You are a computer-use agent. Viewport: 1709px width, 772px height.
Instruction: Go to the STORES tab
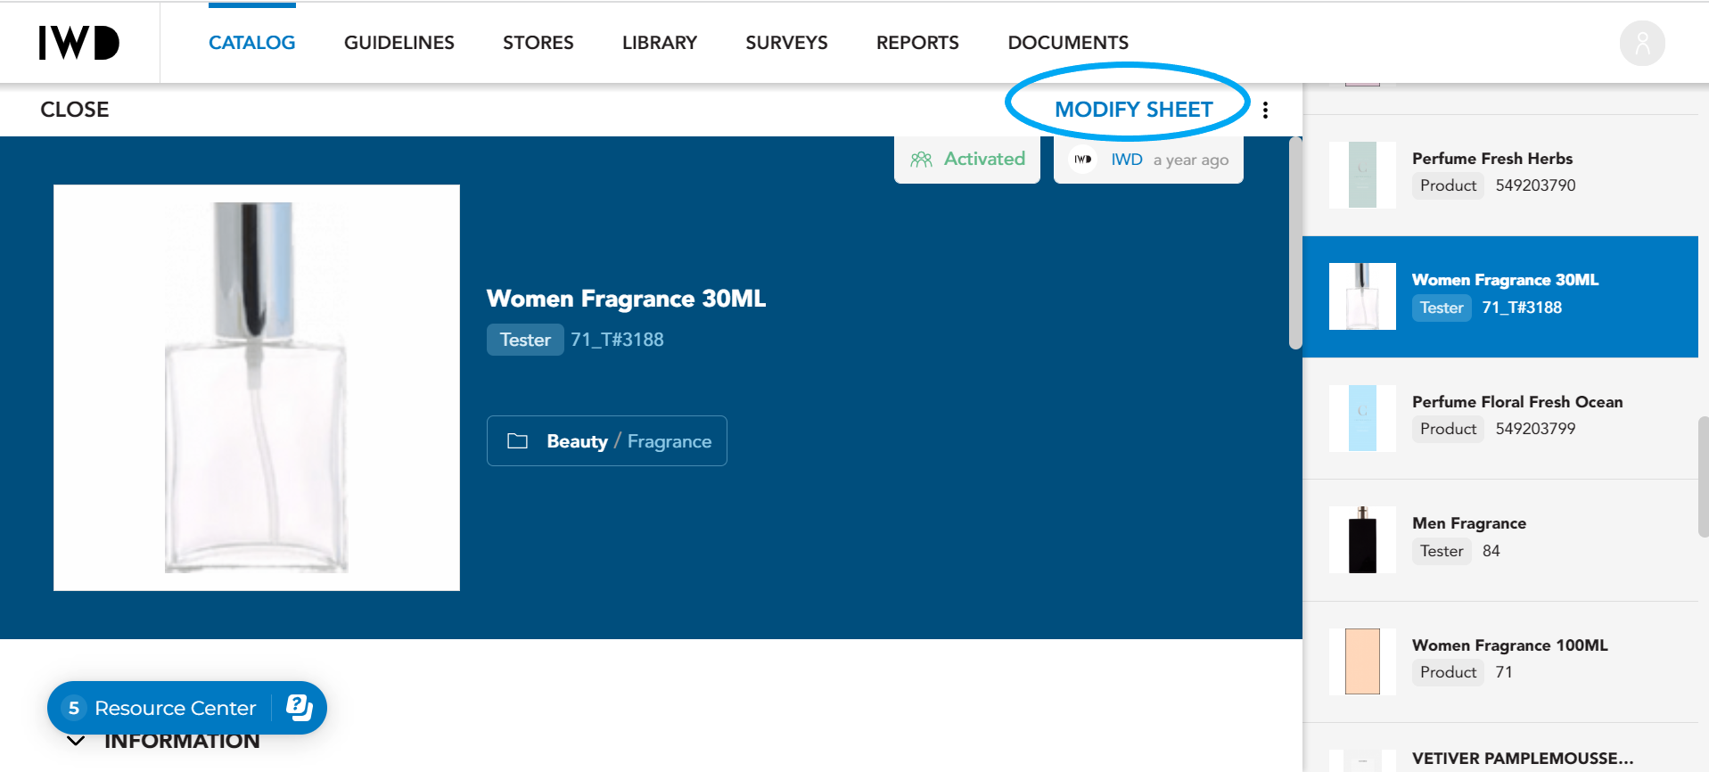pyautogui.click(x=538, y=43)
